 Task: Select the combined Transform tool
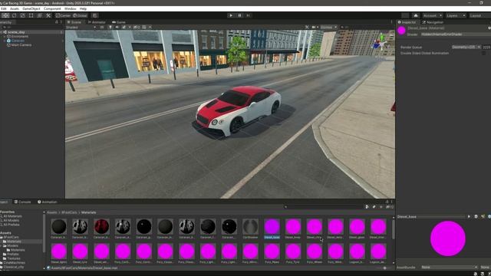coord(39,15)
